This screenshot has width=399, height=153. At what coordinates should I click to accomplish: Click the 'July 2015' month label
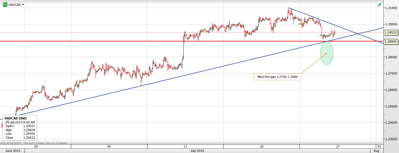[x=197, y=151]
